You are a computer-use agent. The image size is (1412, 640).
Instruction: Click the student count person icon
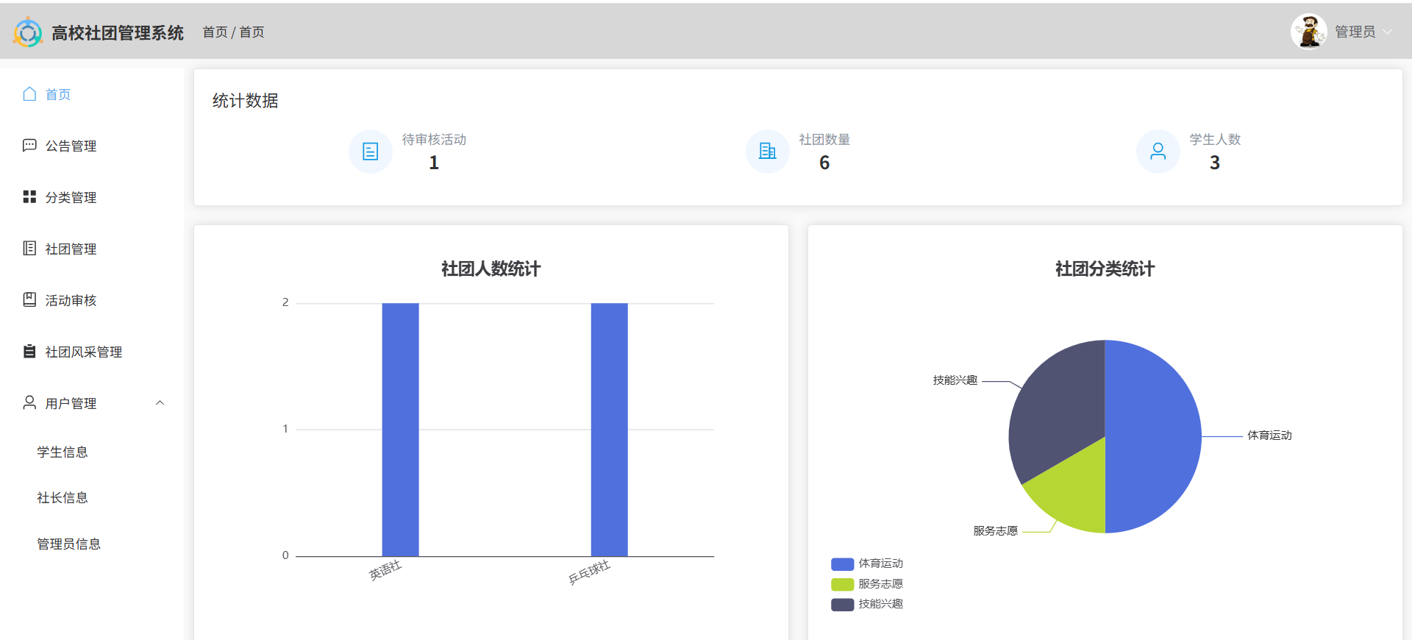pyautogui.click(x=1158, y=152)
